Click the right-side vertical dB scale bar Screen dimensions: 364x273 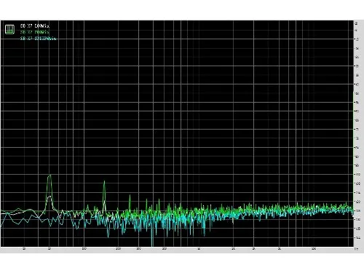click(x=358, y=133)
